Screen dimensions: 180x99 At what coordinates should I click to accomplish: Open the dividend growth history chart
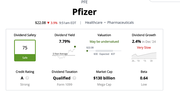(x=144, y=57)
